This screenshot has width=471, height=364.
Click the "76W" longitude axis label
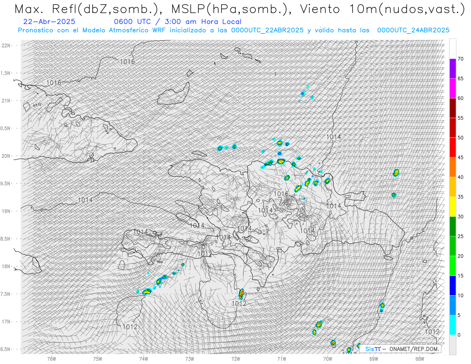pyautogui.click(x=51, y=358)
